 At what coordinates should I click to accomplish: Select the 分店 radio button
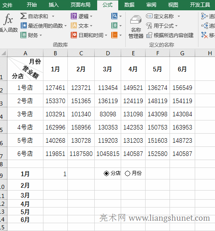[x=106, y=173]
